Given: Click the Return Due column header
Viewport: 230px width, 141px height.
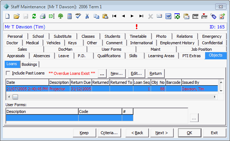Looking at the screenshot, I should (81, 82).
